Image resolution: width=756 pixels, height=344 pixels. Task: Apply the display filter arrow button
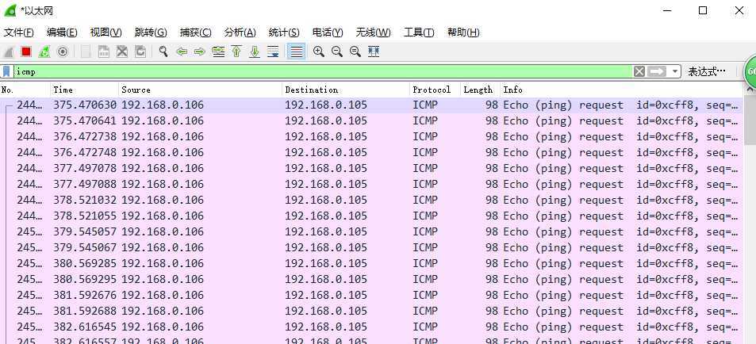coord(657,72)
